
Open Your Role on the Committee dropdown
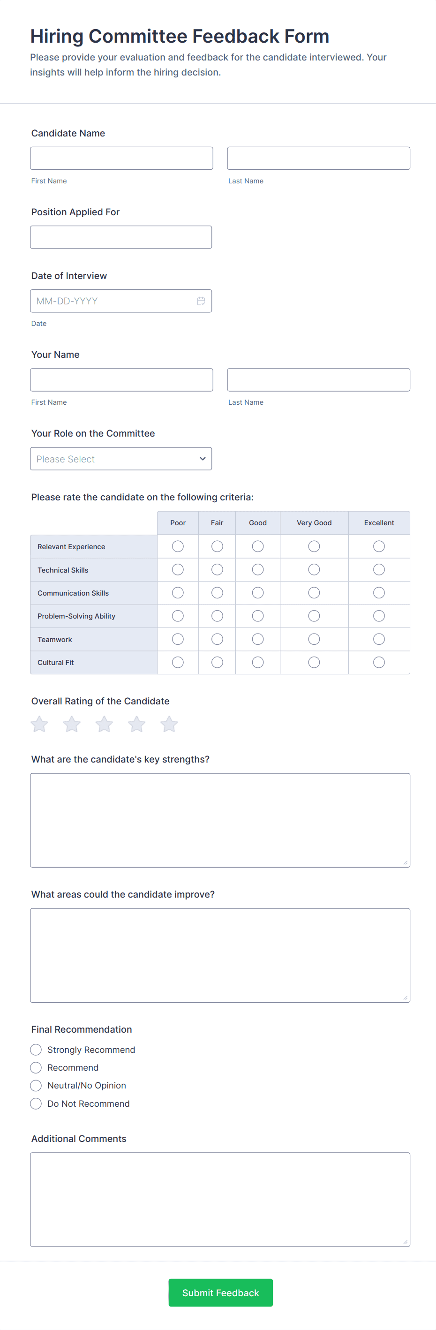(x=121, y=459)
